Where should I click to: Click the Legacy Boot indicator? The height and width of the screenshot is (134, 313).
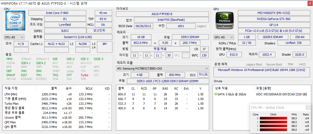pyautogui.click(x=254, y=64)
